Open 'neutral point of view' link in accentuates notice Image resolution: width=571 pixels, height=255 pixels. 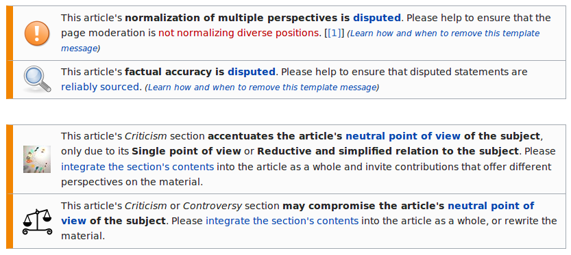click(x=403, y=136)
